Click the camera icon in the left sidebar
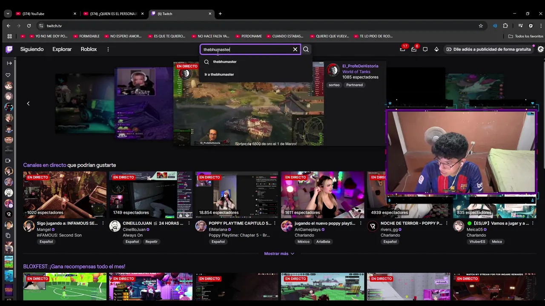 tap(8, 161)
